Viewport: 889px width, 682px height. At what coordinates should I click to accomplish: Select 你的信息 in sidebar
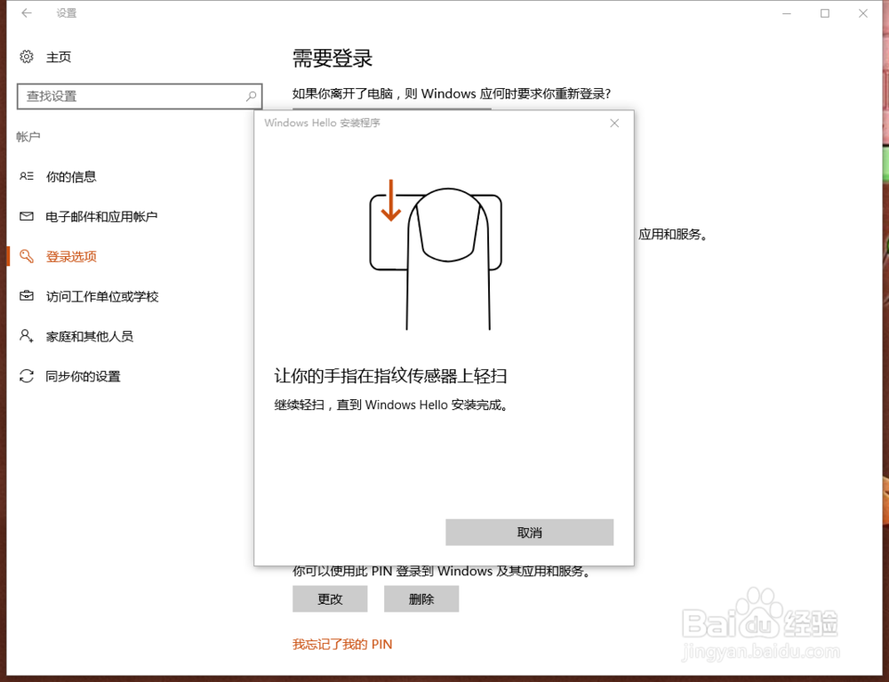(71, 176)
